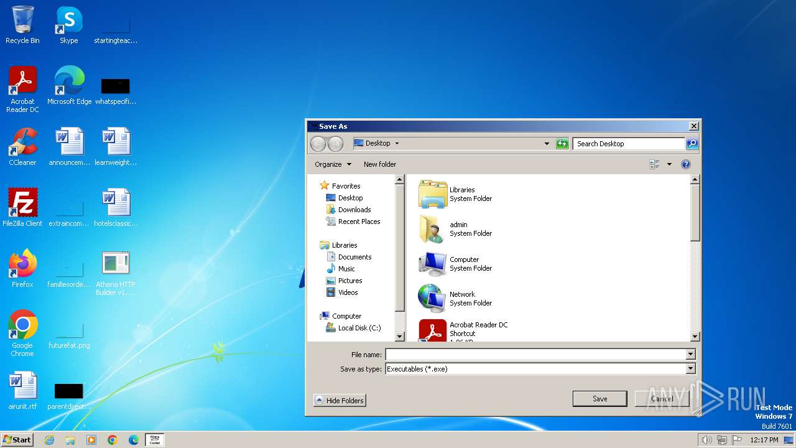Viewport: 796px width, 448px height.
Task: Click the search magnifier icon
Action: click(x=692, y=144)
